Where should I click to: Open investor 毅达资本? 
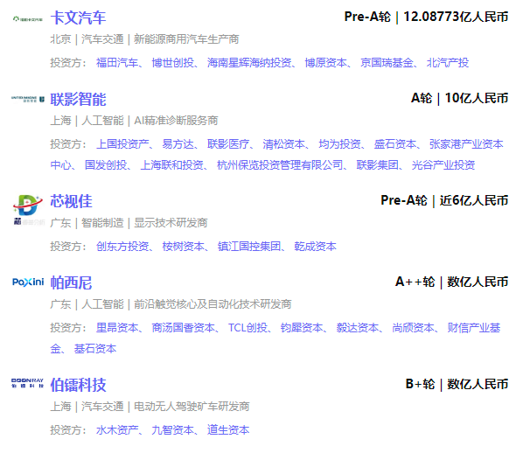click(358, 328)
